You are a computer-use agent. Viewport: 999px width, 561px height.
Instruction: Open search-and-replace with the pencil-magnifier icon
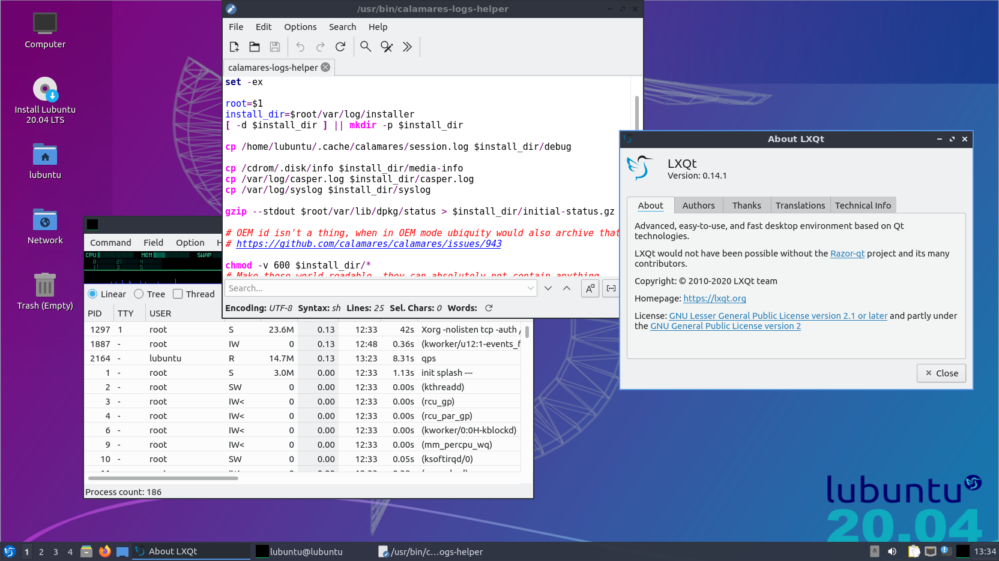[x=386, y=46]
